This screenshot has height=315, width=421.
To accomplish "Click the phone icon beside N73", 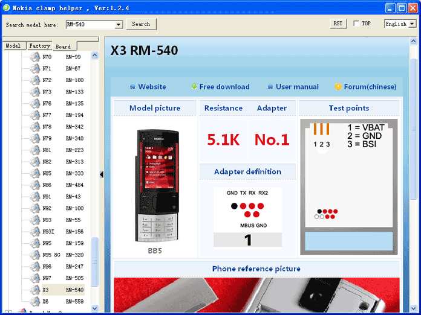I will tap(35, 92).
